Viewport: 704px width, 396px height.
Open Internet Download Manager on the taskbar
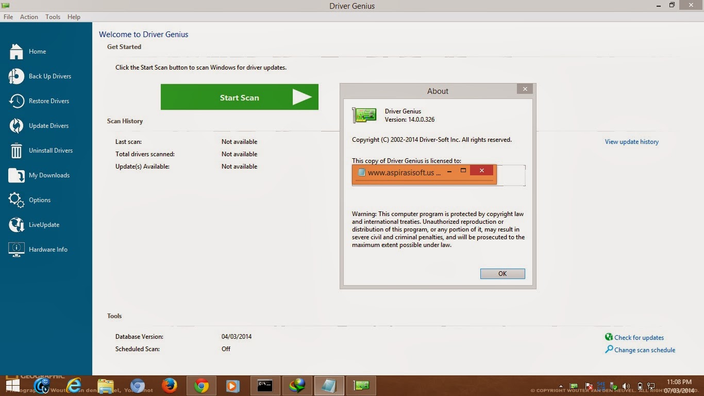[297, 386]
